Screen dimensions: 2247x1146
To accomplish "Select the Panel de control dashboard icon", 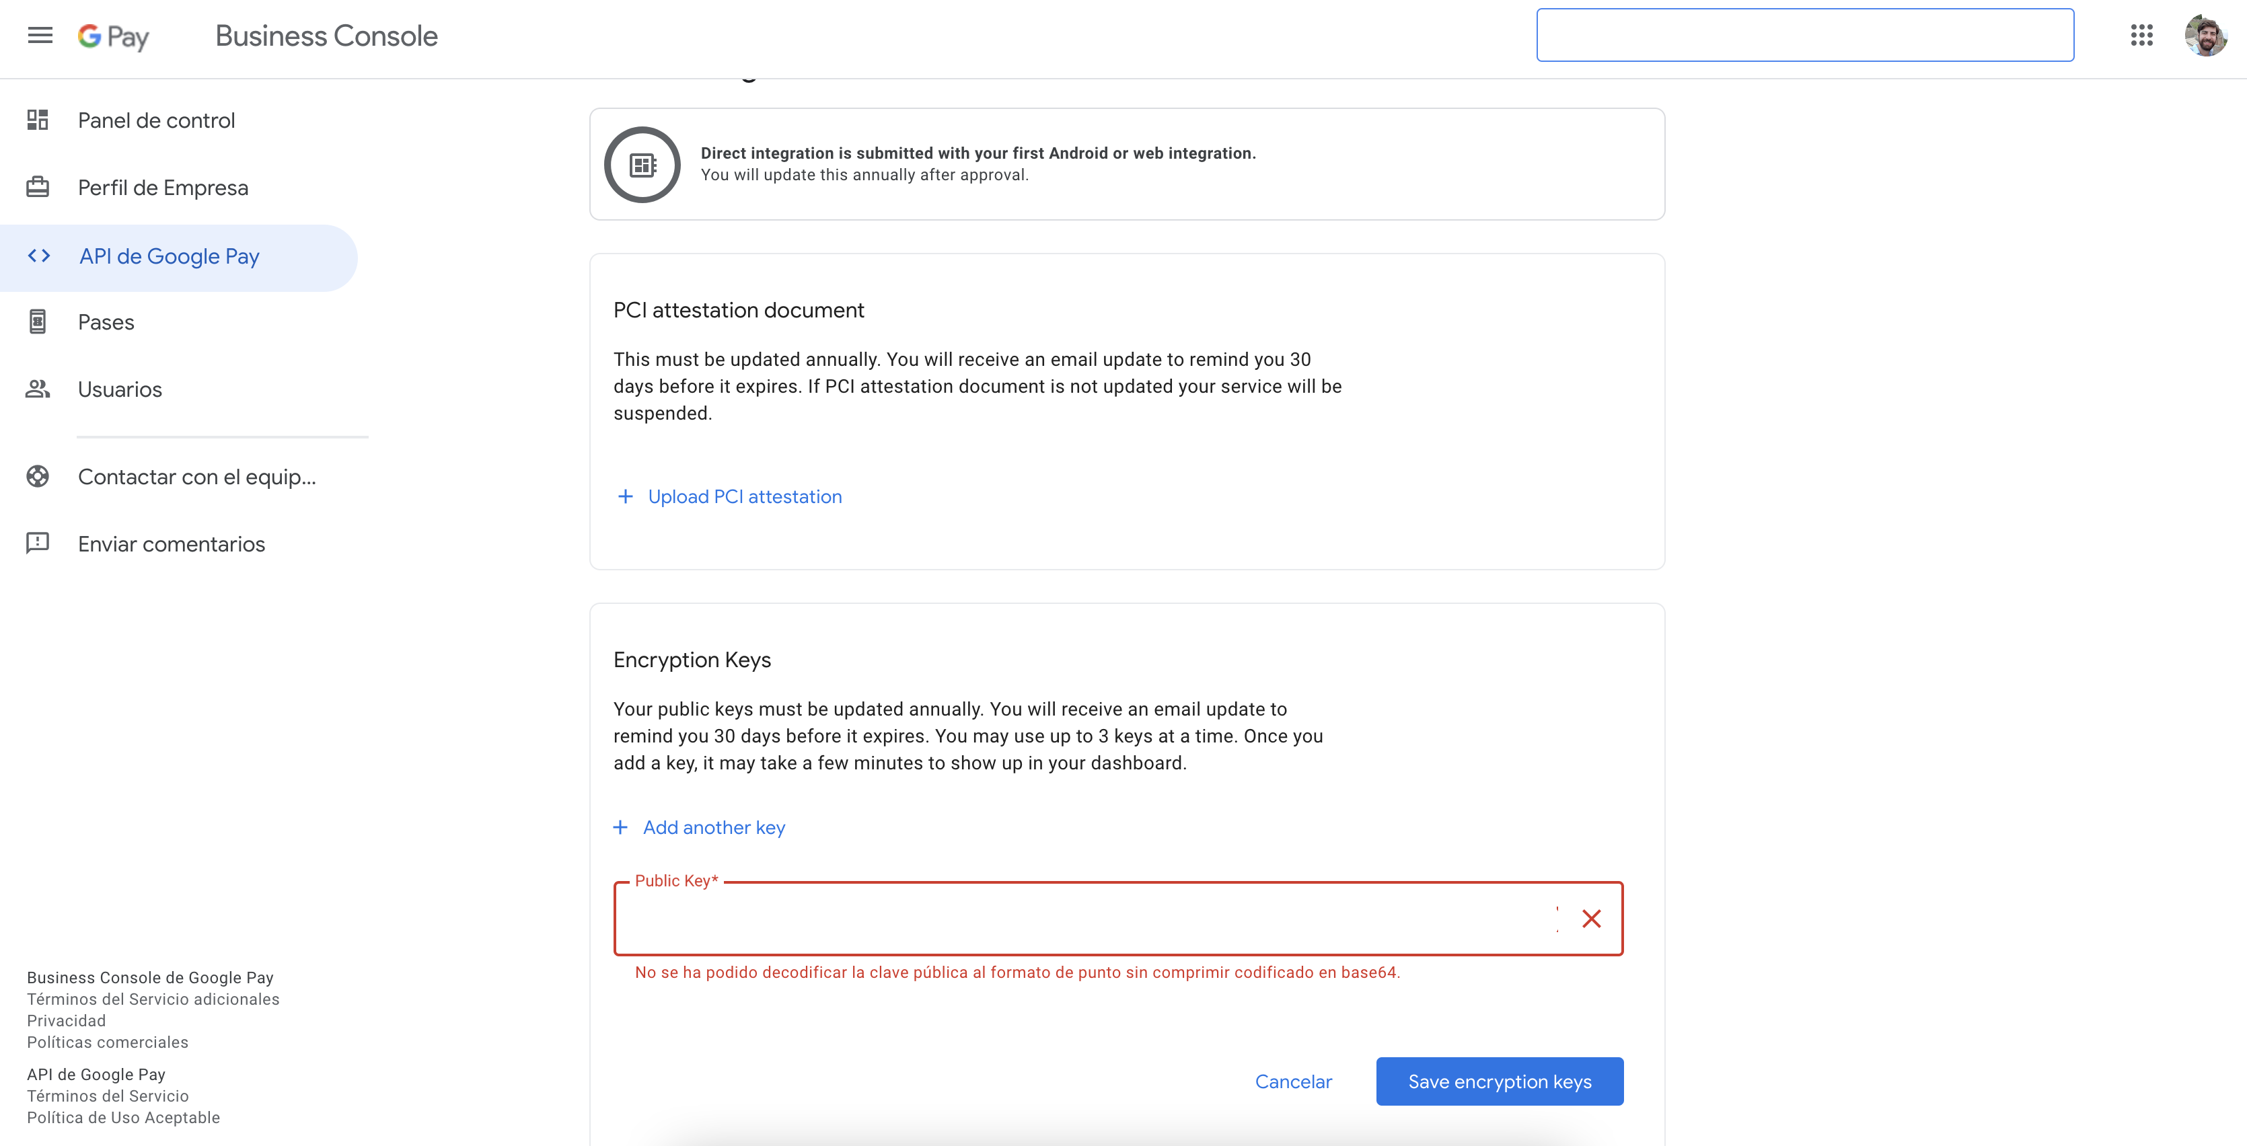I will (x=38, y=120).
